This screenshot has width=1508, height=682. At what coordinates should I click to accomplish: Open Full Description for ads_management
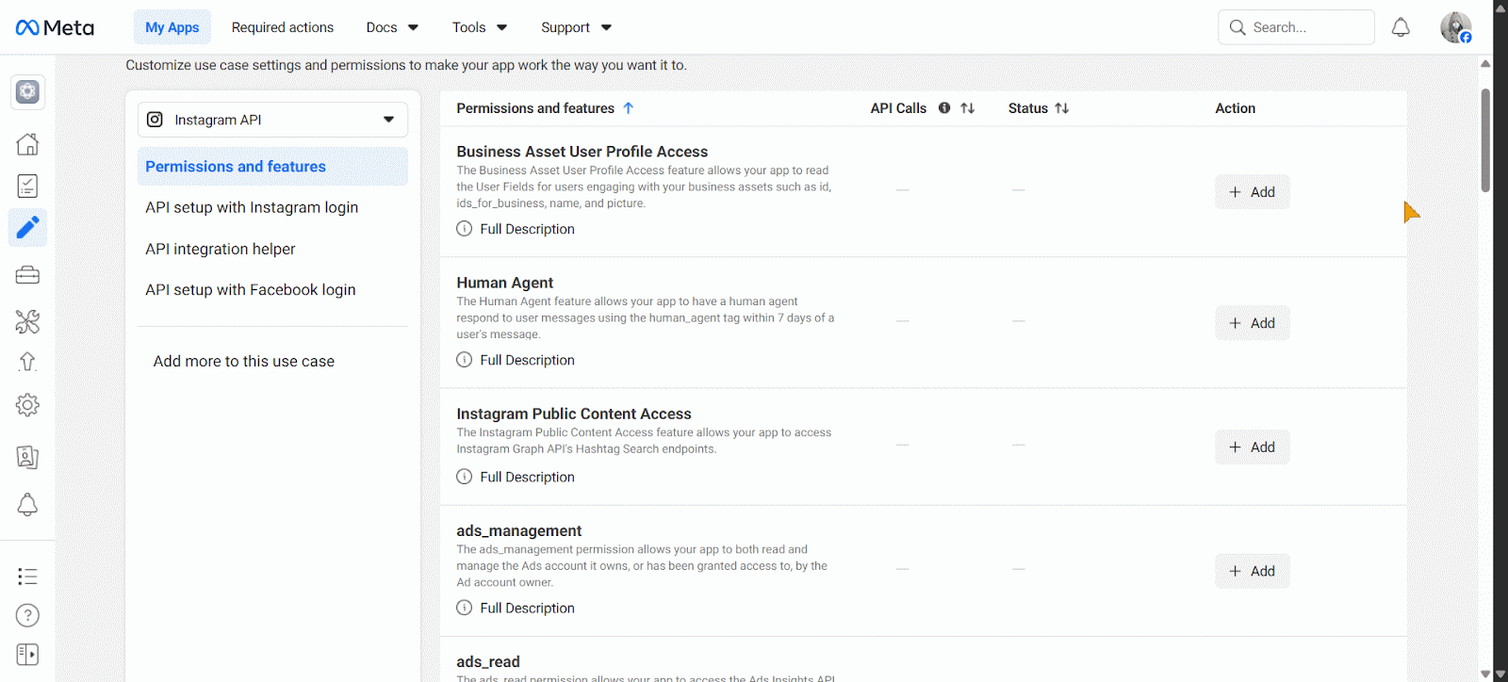(x=516, y=609)
